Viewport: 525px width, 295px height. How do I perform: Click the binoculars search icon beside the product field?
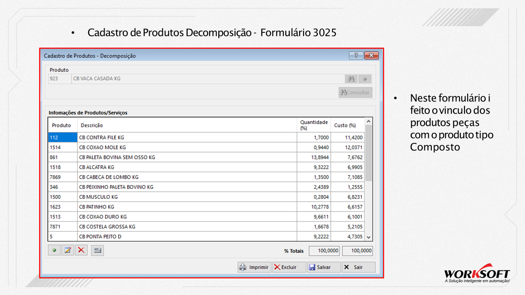coord(351,79)
